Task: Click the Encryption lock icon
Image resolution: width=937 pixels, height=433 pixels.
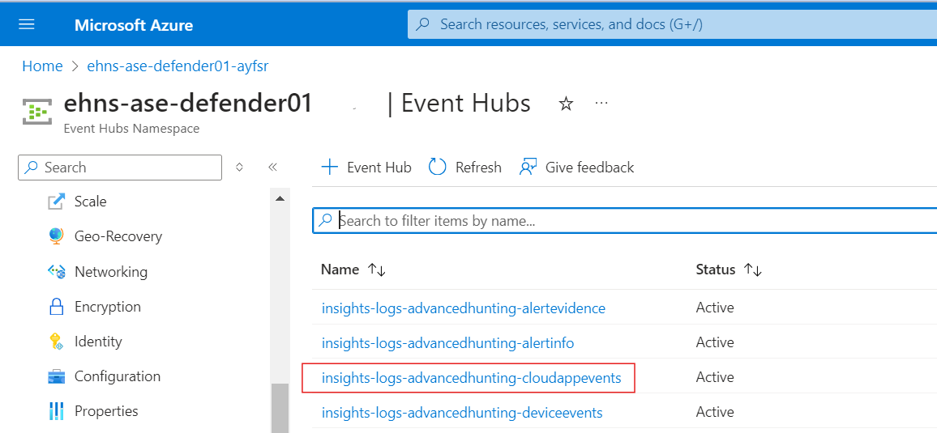Action: point(56,307)
